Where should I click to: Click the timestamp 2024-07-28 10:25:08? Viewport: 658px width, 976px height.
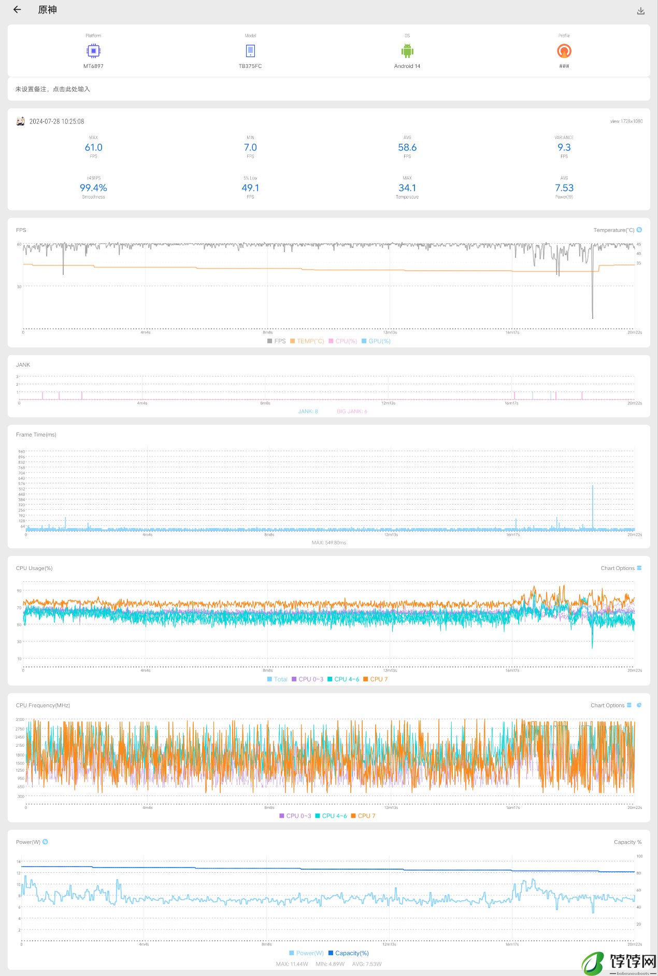tap(56, 121)
